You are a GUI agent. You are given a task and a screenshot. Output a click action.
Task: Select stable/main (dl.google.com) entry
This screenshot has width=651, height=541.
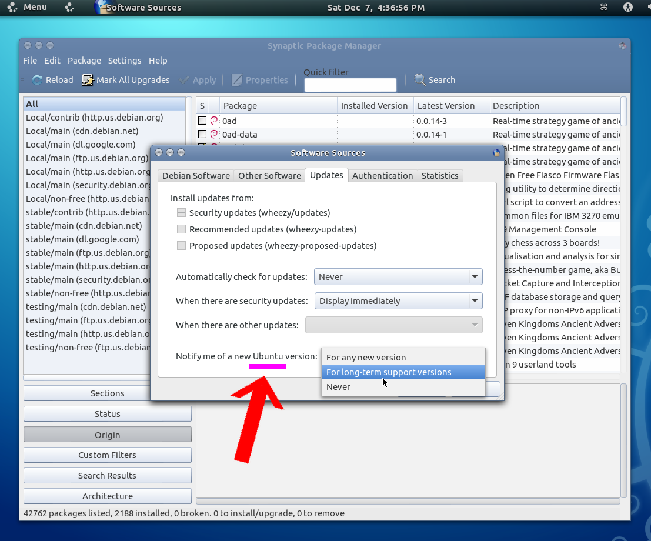(87, 239)
